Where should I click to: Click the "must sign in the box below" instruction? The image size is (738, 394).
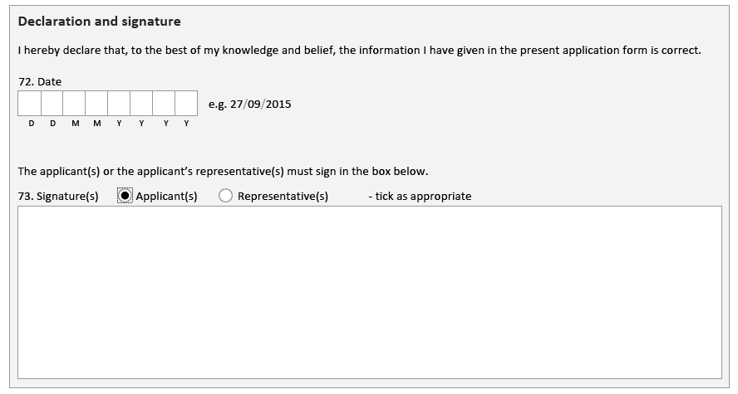(x=357, y=172)
